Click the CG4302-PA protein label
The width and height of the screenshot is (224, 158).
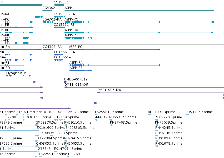click(x=52, y=47)
